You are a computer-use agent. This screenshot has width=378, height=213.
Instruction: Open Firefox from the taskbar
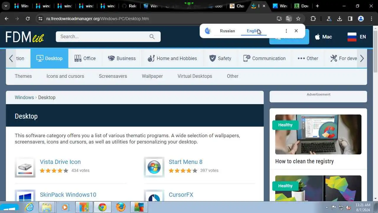click(120, 207)
